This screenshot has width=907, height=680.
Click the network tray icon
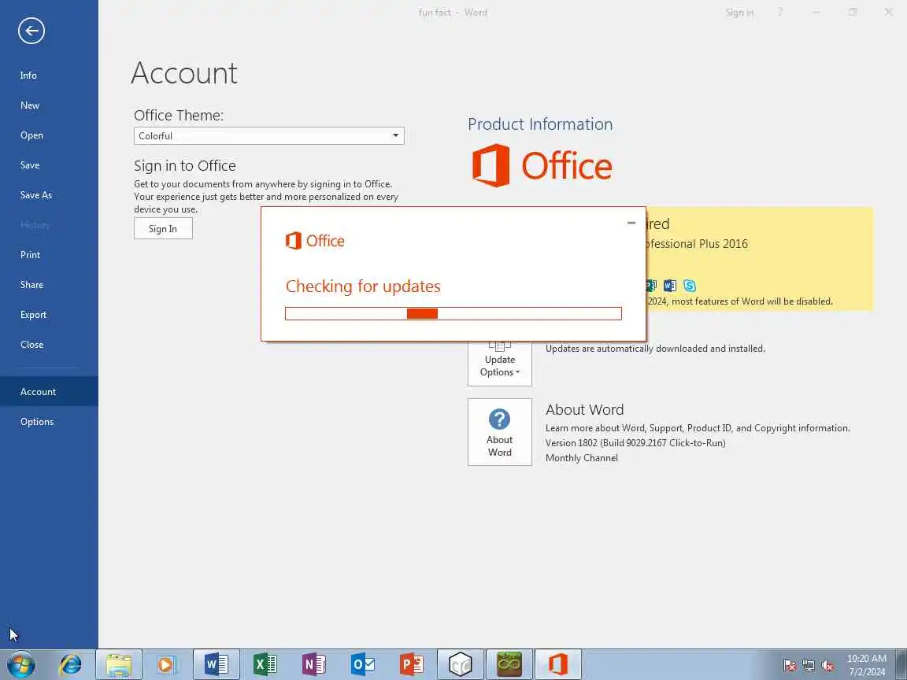[x=808, y=666]
